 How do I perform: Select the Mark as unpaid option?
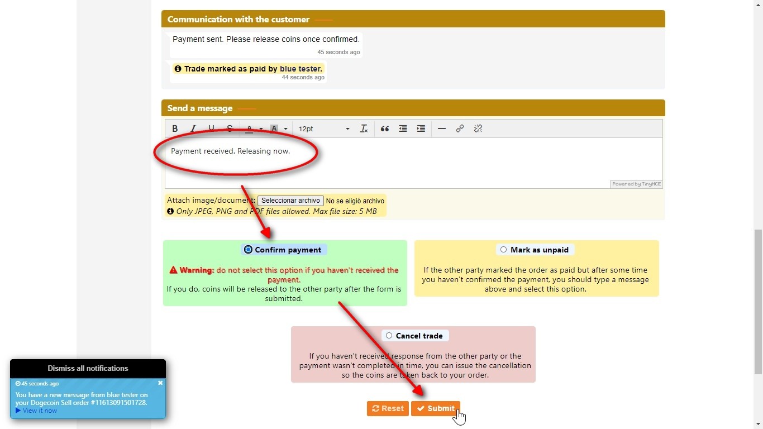pos(504,250)
